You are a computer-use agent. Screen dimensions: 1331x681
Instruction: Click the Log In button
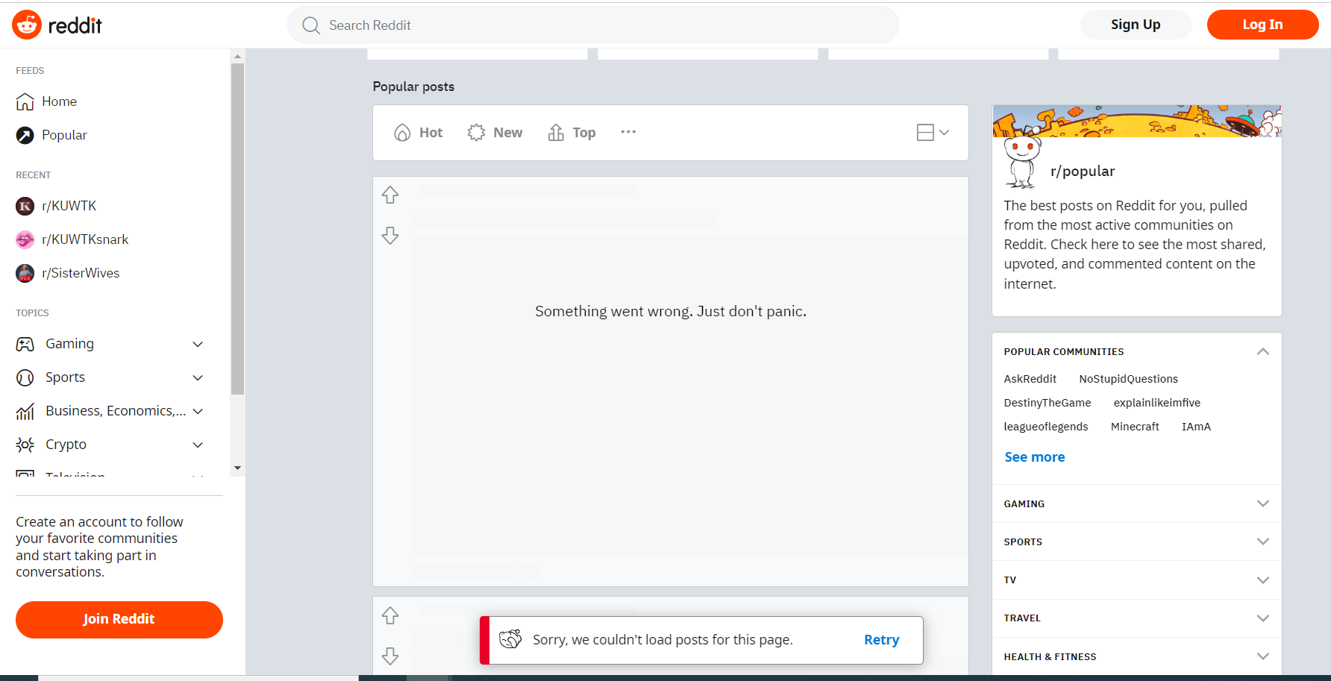point(1262,25)
